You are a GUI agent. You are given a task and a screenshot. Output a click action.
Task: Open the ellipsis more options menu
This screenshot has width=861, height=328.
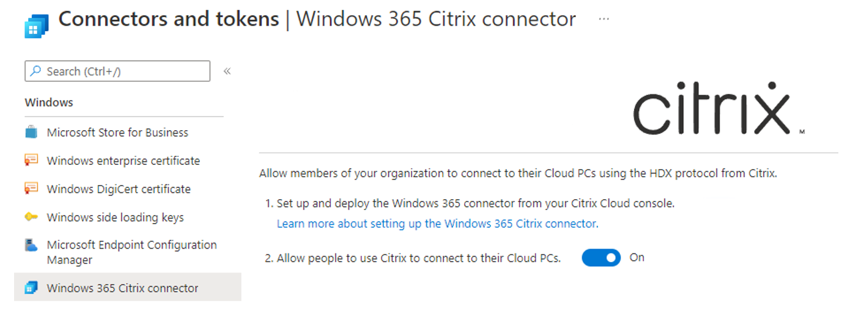tap(604, 19)
